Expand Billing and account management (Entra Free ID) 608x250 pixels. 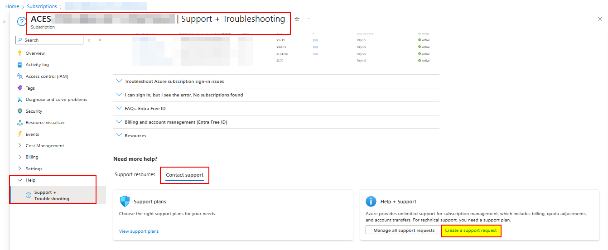[x=276, y=122]
